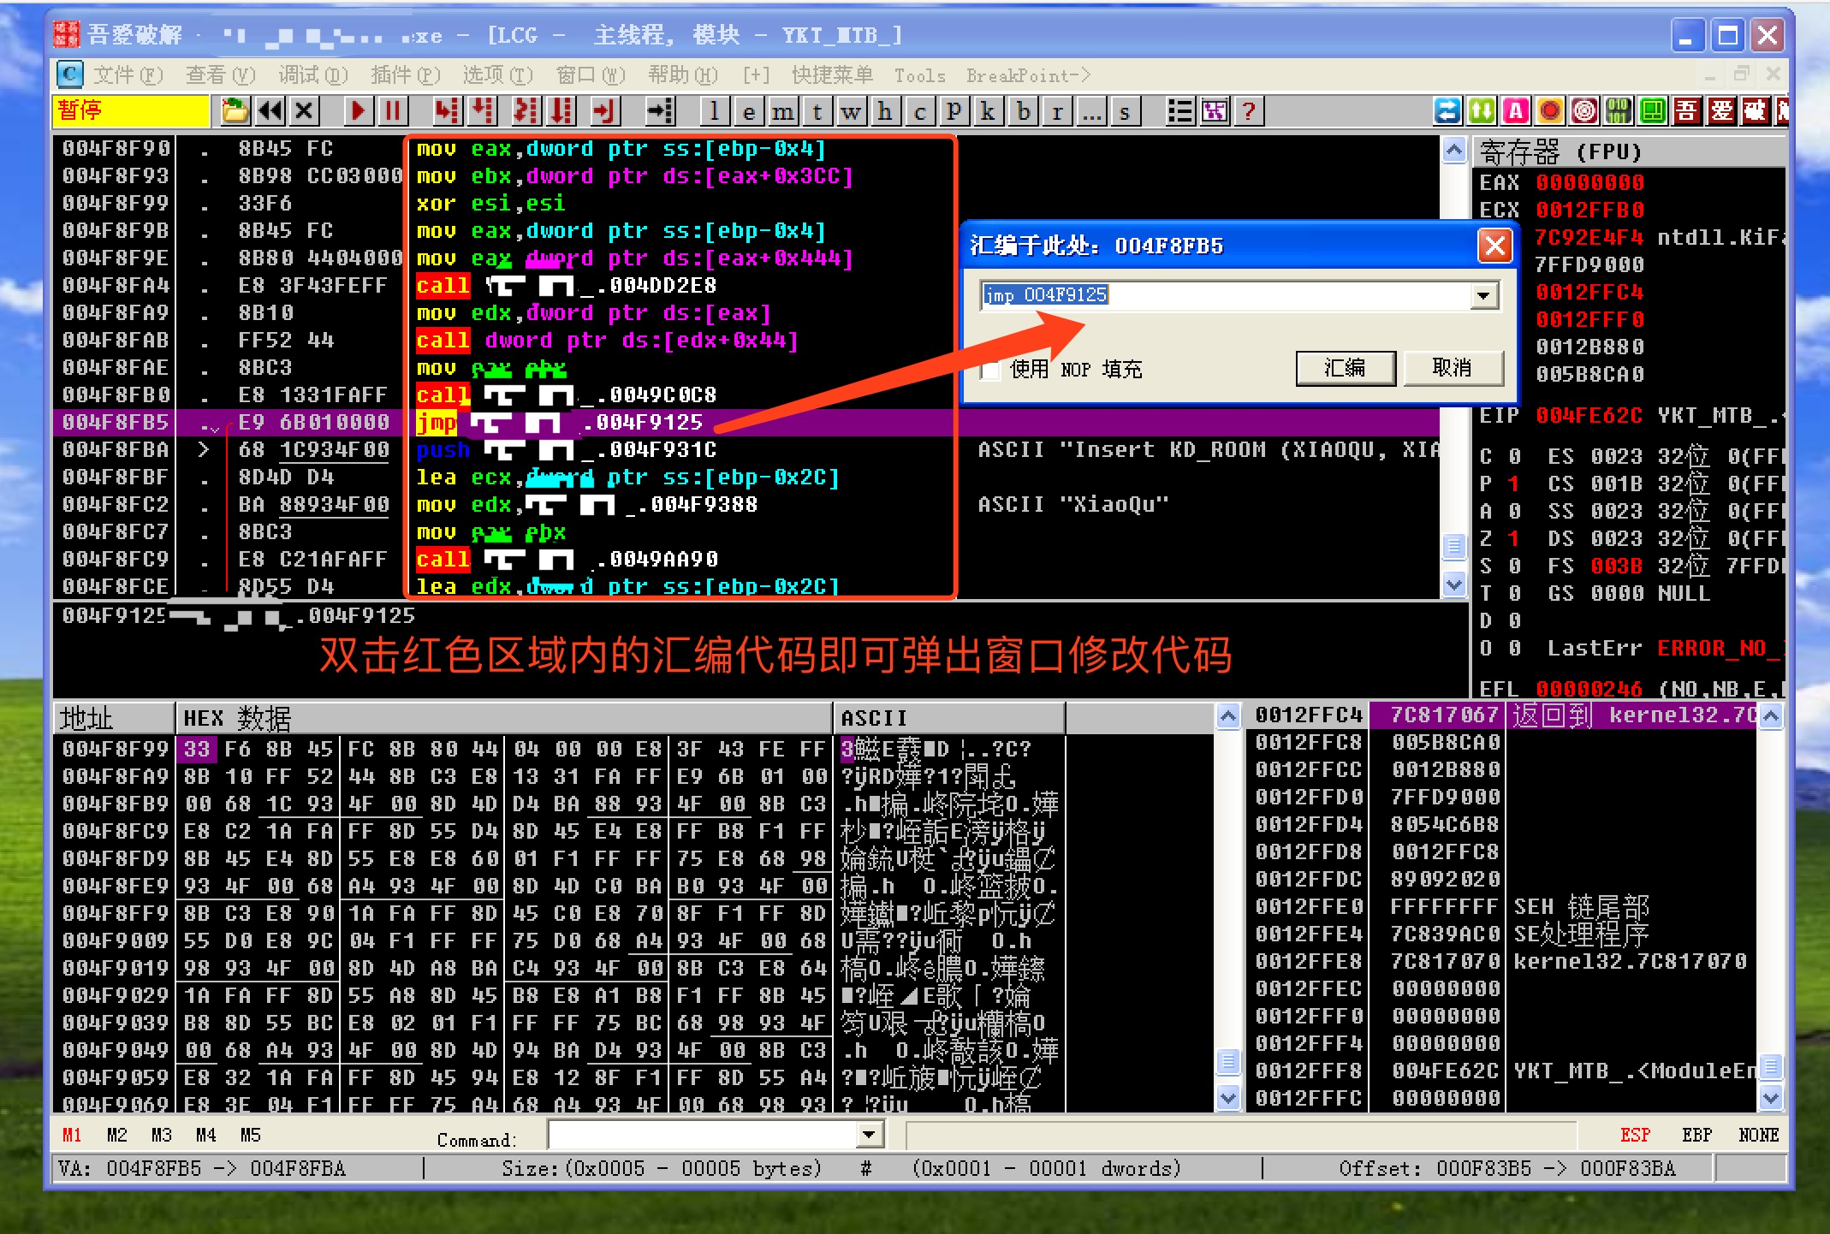The height and width of the screenshot is (1234, 1830).
Task: Click the NONE button in status bar
Action: click(x=1759, y=1136)
